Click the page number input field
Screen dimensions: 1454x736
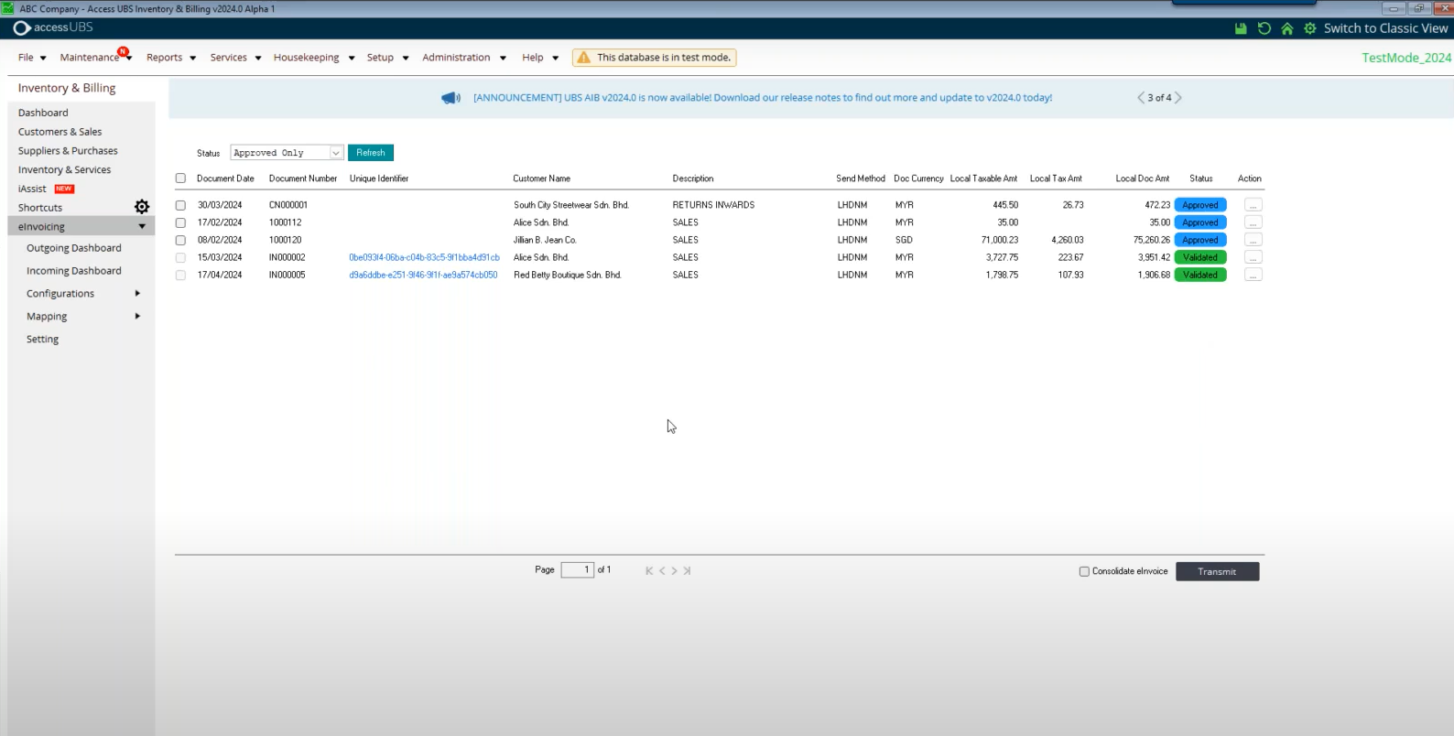pos(578,570)
